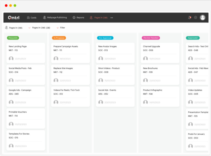Click the Webpage Publishing tab icon

click(45, 18)
